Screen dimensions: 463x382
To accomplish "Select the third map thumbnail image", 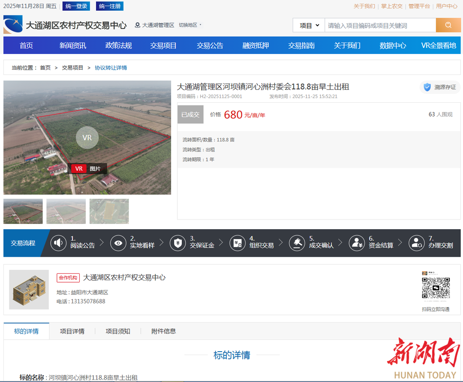I will (109, 211).
